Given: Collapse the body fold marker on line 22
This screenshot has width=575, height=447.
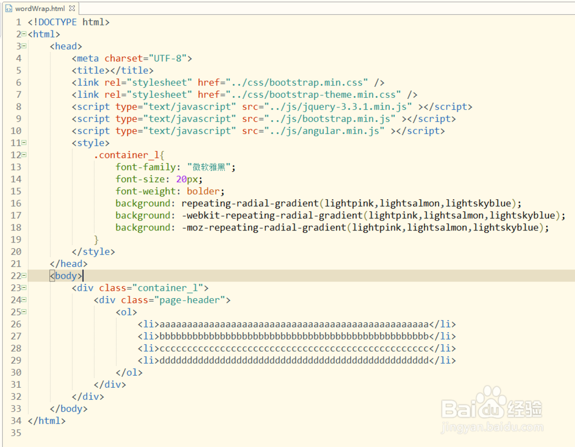Looking at the screenshot, I should pyautogui.click(x=24, y=276).
